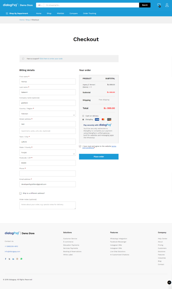This screenshot has width=172, height=289.
Task: Open the X (Twitter) icon in footer
Action: point(9,259)
